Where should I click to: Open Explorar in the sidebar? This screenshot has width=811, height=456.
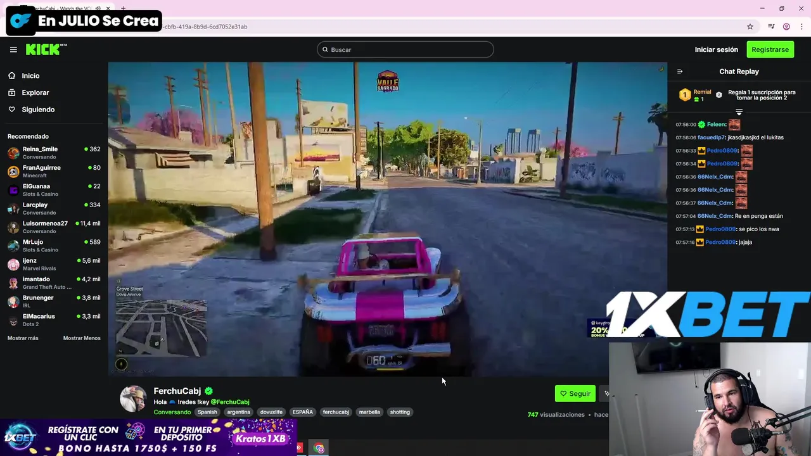(x=35, y=92)
